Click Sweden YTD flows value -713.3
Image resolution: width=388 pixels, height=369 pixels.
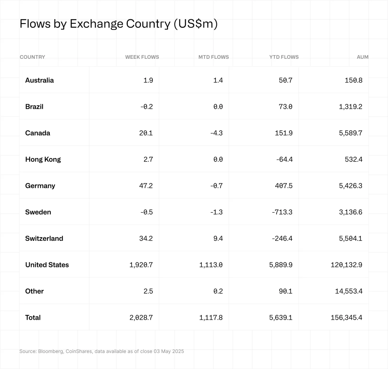282,212
